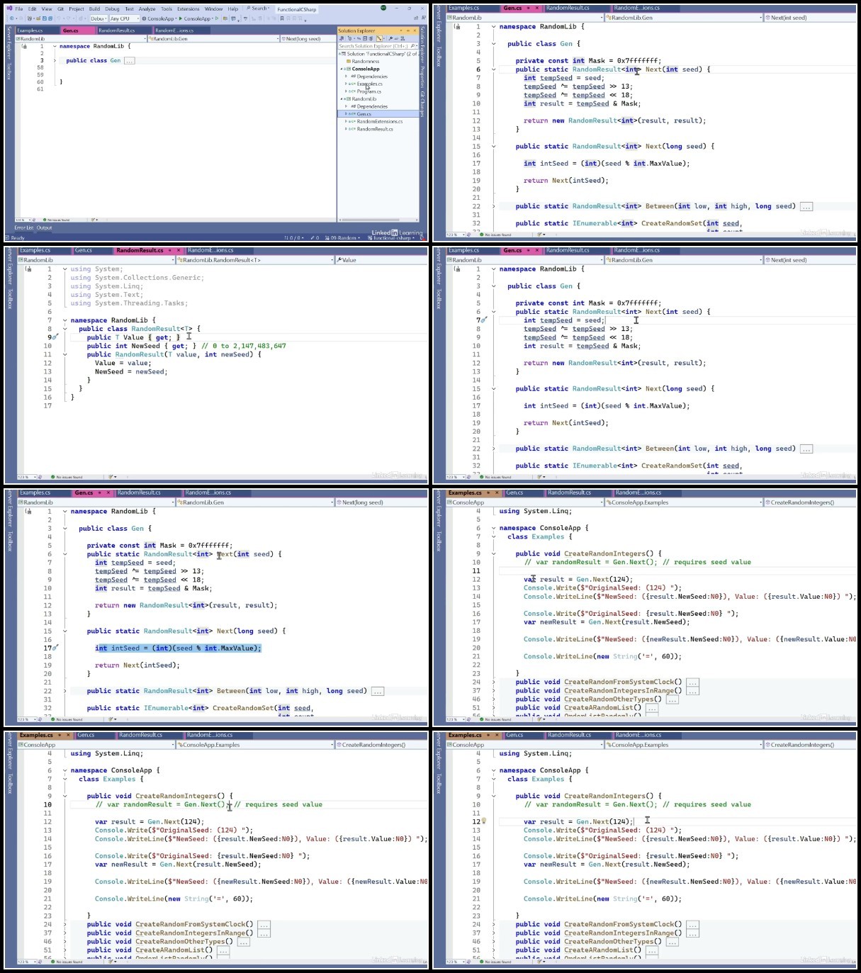Click the 09-Random branch in status bar
This screenshot has width=861, height=973.
click(344, 238)
